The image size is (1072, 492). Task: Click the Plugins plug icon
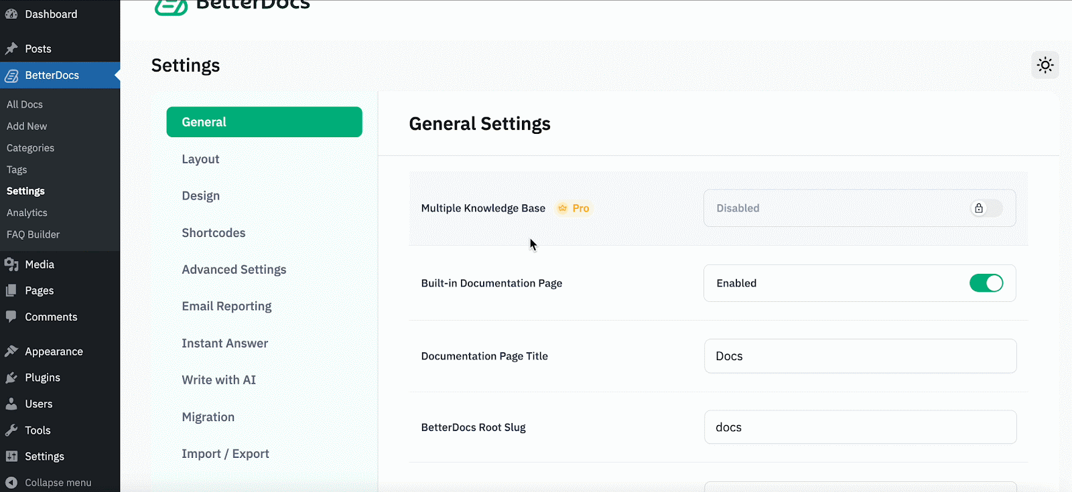pyautogui.click(x=11, y=378)
